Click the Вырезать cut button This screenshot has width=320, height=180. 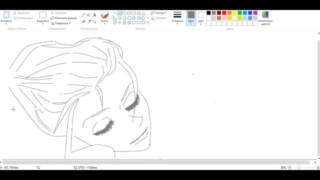[x=21, y=13]
